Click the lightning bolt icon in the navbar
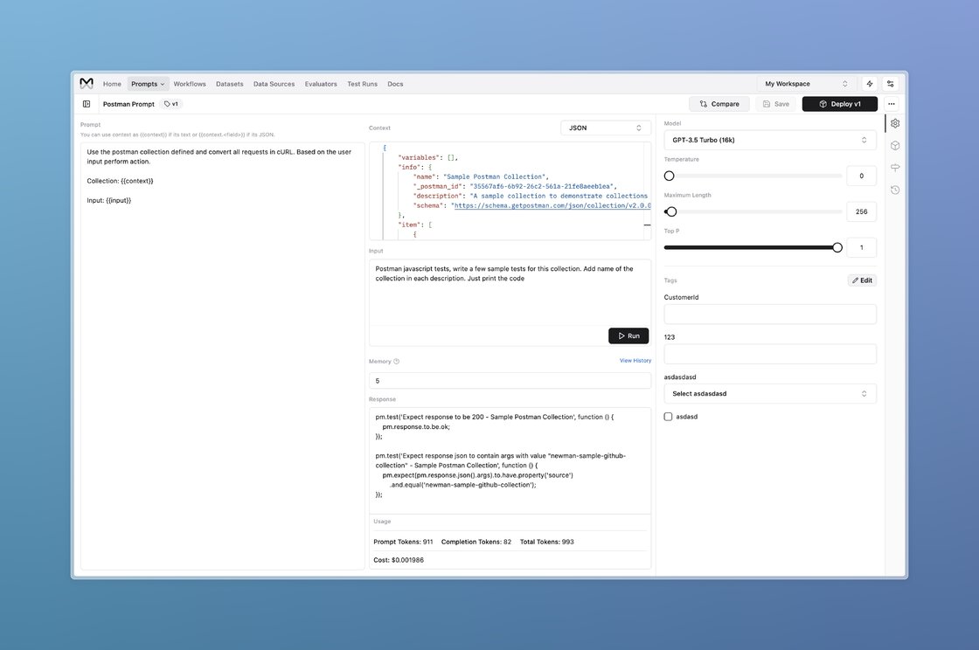The image size is (979, 650). 869,84
